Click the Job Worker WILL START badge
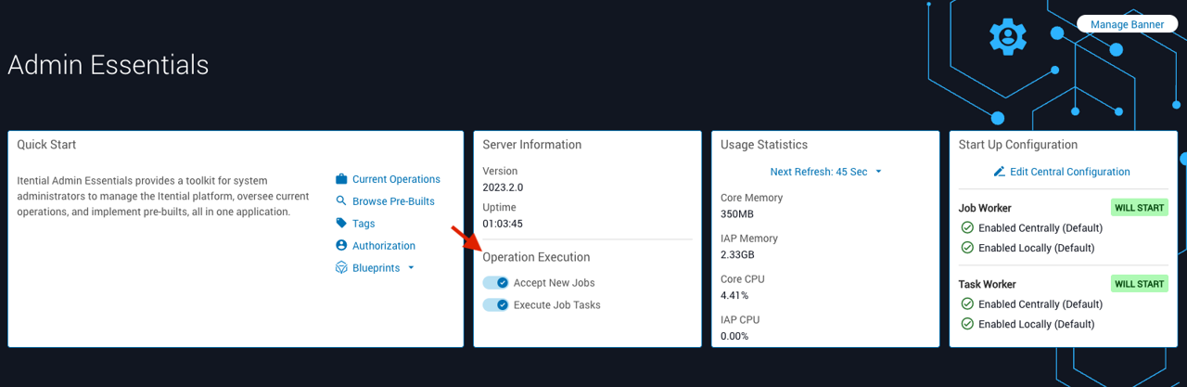The height and width of the screenshot is (387, 1187). tap(1140, 208)
